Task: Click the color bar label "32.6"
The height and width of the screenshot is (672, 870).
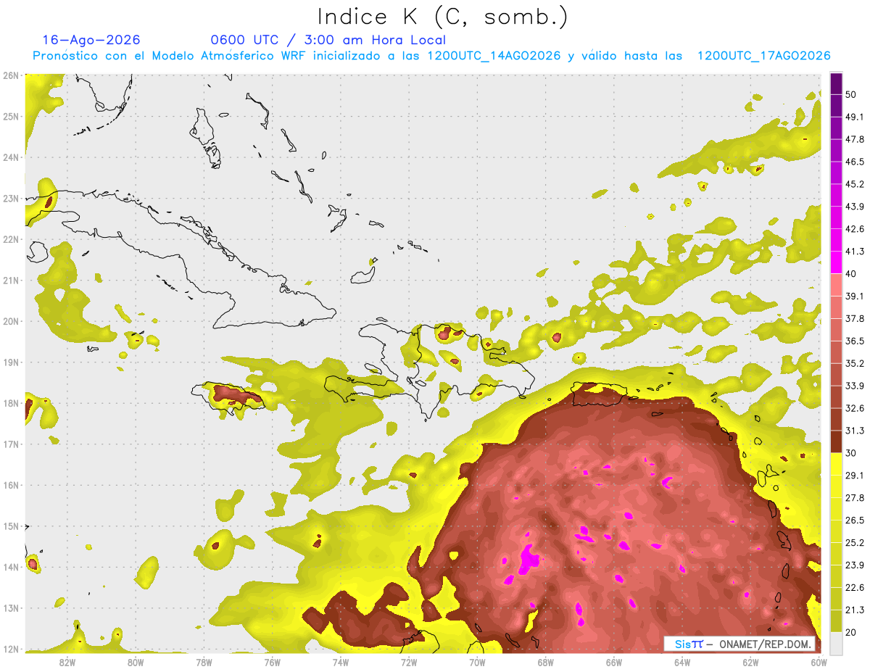Action: (x=855, y=408)
